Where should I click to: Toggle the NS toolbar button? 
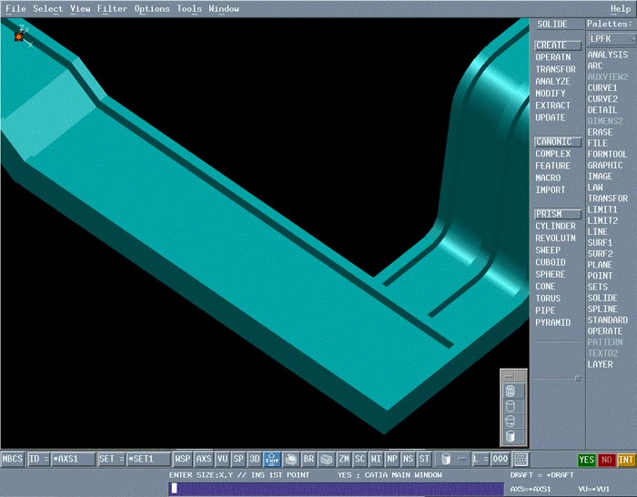(408, 460)
